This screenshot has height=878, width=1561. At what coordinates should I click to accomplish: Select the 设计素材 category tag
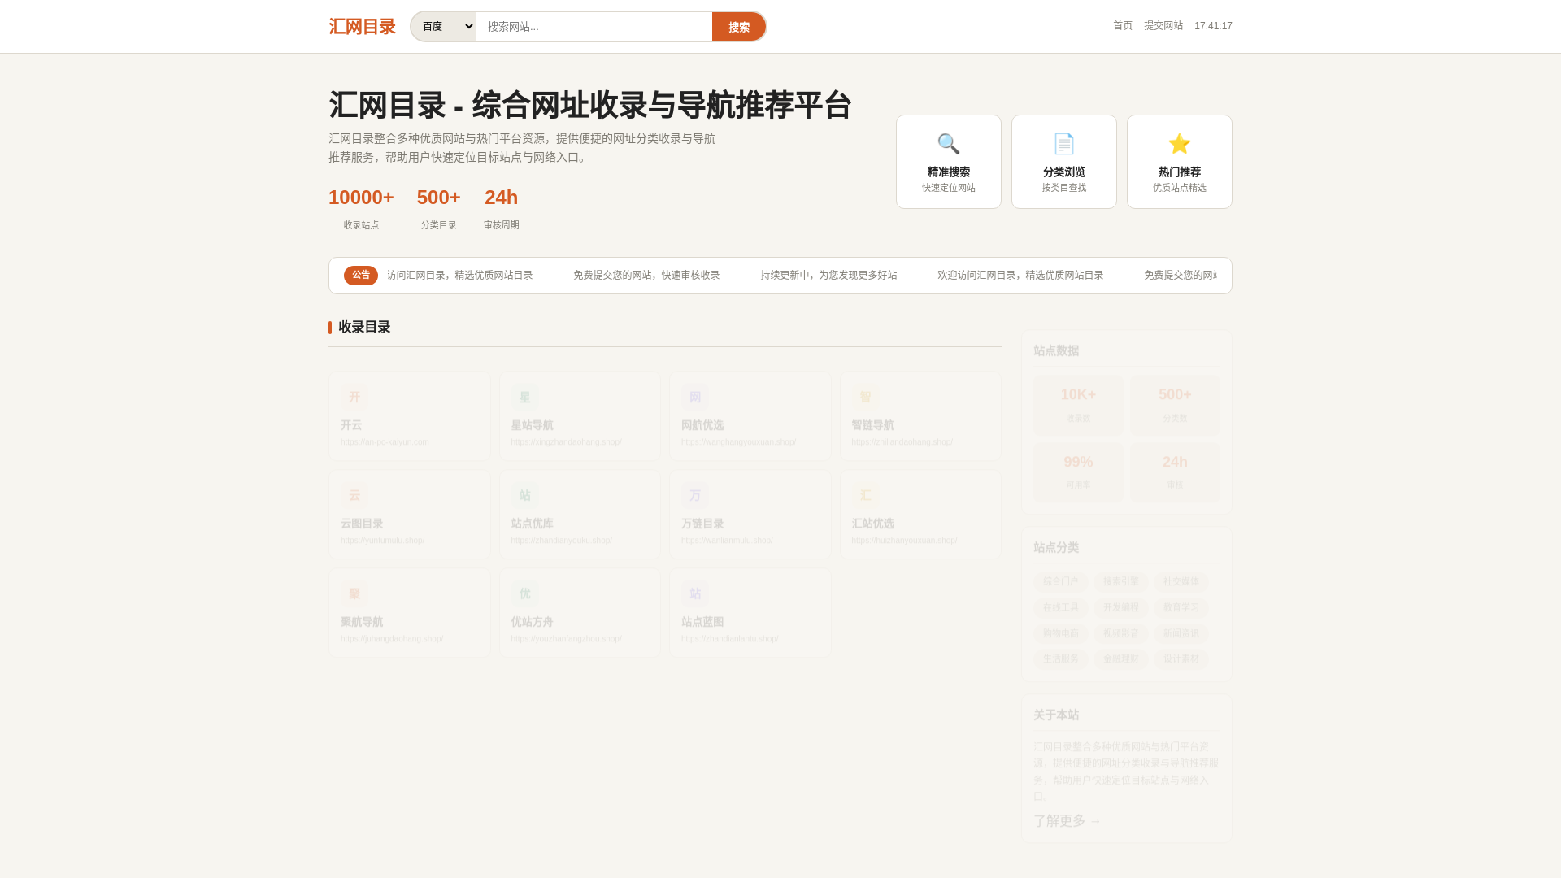point(1181,658)
